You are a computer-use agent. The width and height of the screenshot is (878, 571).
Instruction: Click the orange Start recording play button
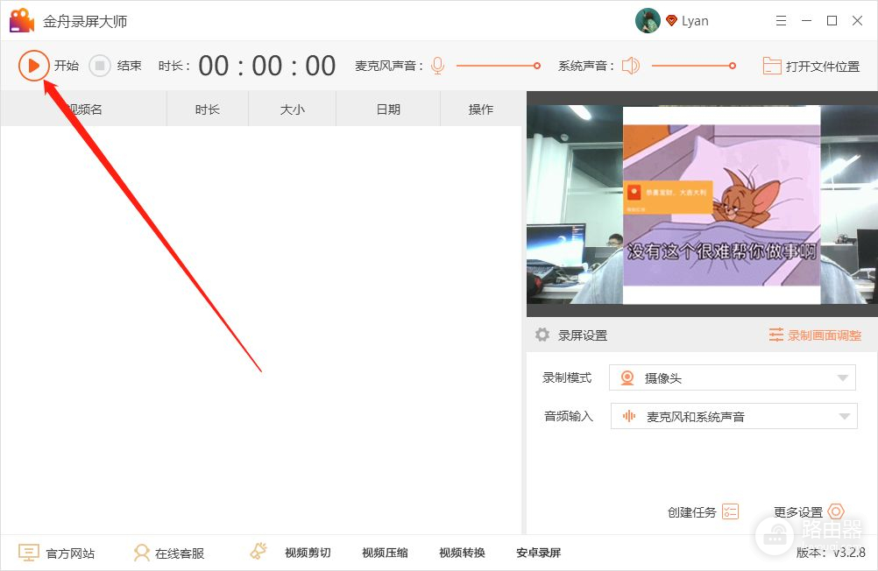point(33,66)
